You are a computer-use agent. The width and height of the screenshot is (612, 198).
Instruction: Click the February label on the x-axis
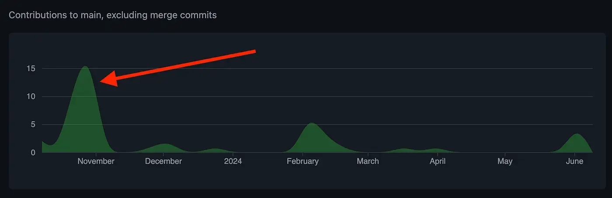click(x=303, y=161)
